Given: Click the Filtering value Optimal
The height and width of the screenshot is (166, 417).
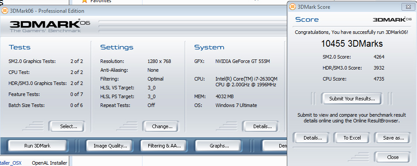Looking at the screenshot, I should 155,79.
